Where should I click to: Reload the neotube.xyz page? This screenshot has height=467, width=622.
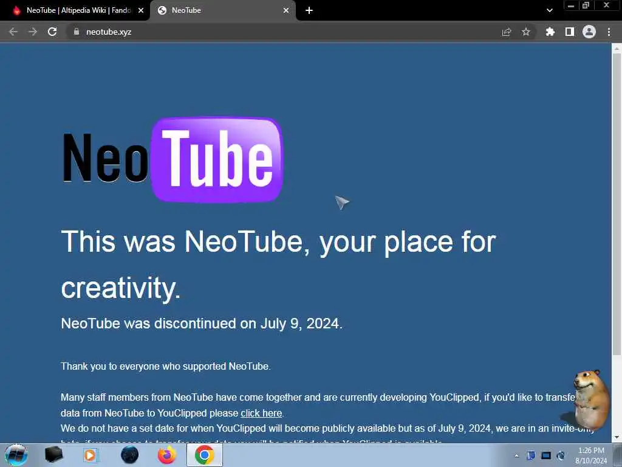tap(52, 32)
